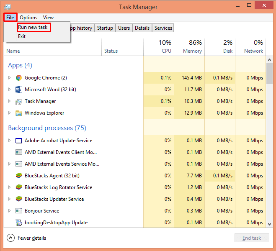Click BlueStacks Agent's 0.1 MB/s disk value
The width and height of the screenshot is (276, 251).
coord(223,176)
